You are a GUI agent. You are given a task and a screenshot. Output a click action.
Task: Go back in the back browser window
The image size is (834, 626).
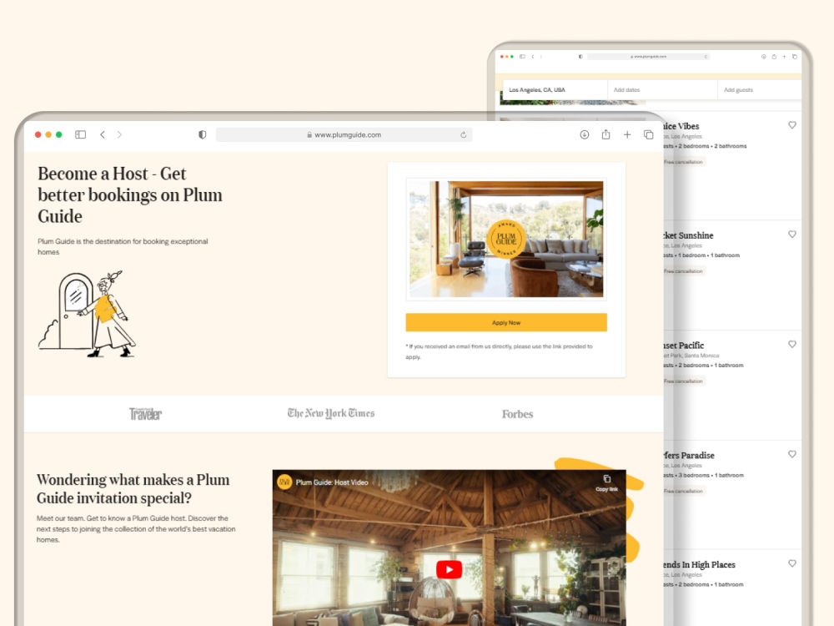click(532, 57)
